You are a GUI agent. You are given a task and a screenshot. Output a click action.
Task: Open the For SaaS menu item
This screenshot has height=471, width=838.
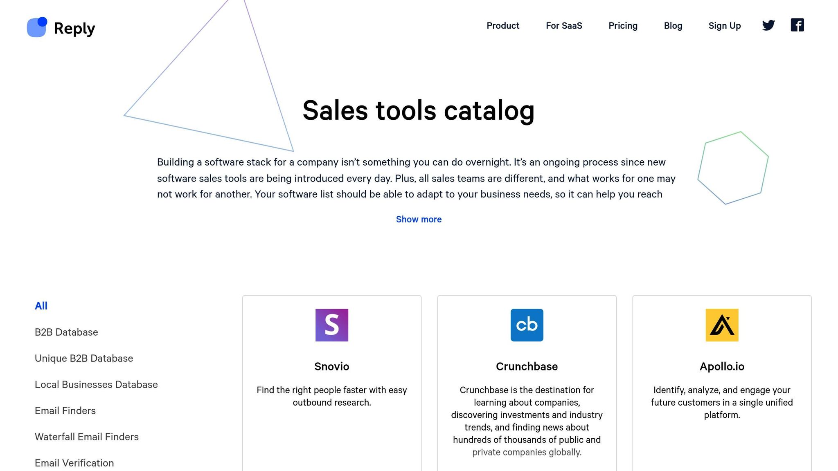564,26
